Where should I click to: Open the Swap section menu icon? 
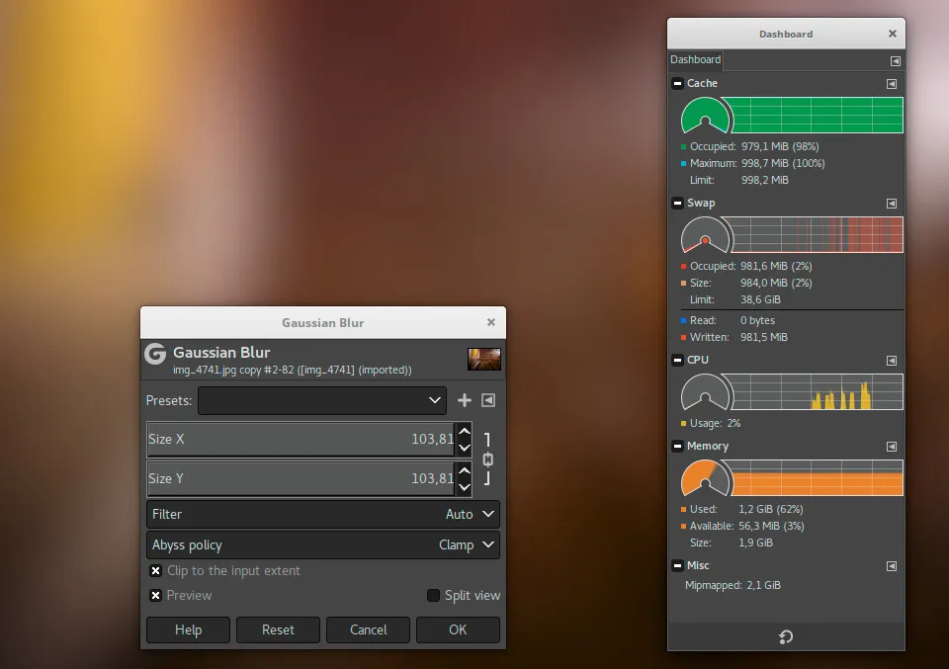(892, 204)
